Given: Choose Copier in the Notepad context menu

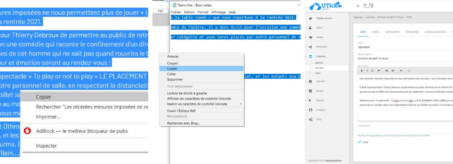Looking at the screenshot, I should tap(172, 69).
